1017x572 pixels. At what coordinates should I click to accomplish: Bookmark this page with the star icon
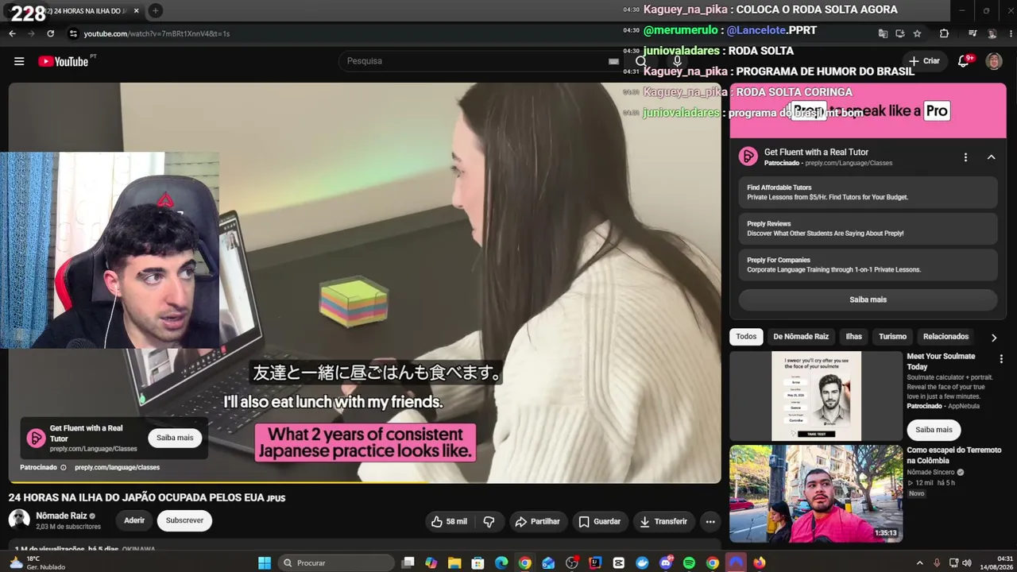pos(917,33)
